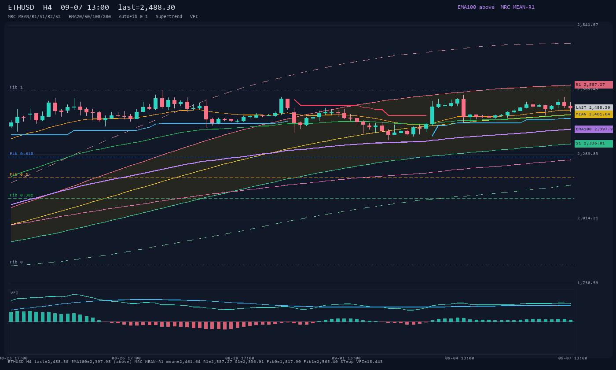
Task: Click the 1,738.59 price axis value
Action: [588, 283]
